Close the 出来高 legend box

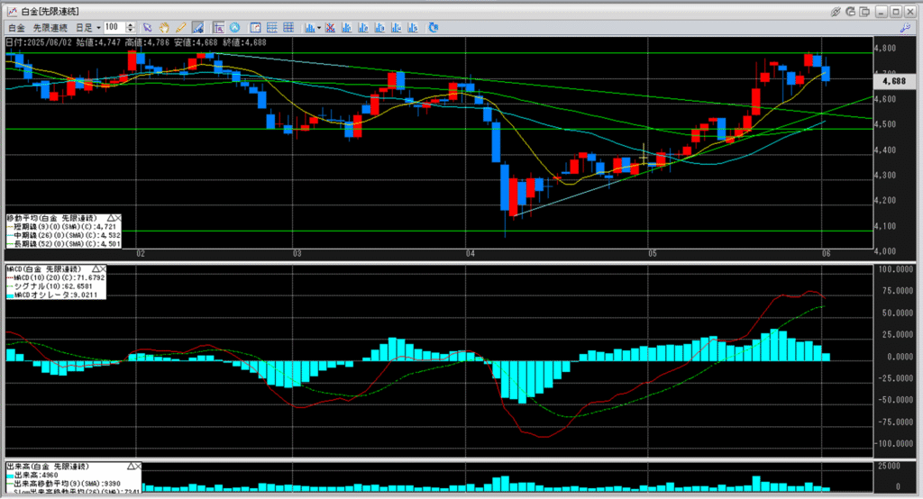tap(138, 466)
